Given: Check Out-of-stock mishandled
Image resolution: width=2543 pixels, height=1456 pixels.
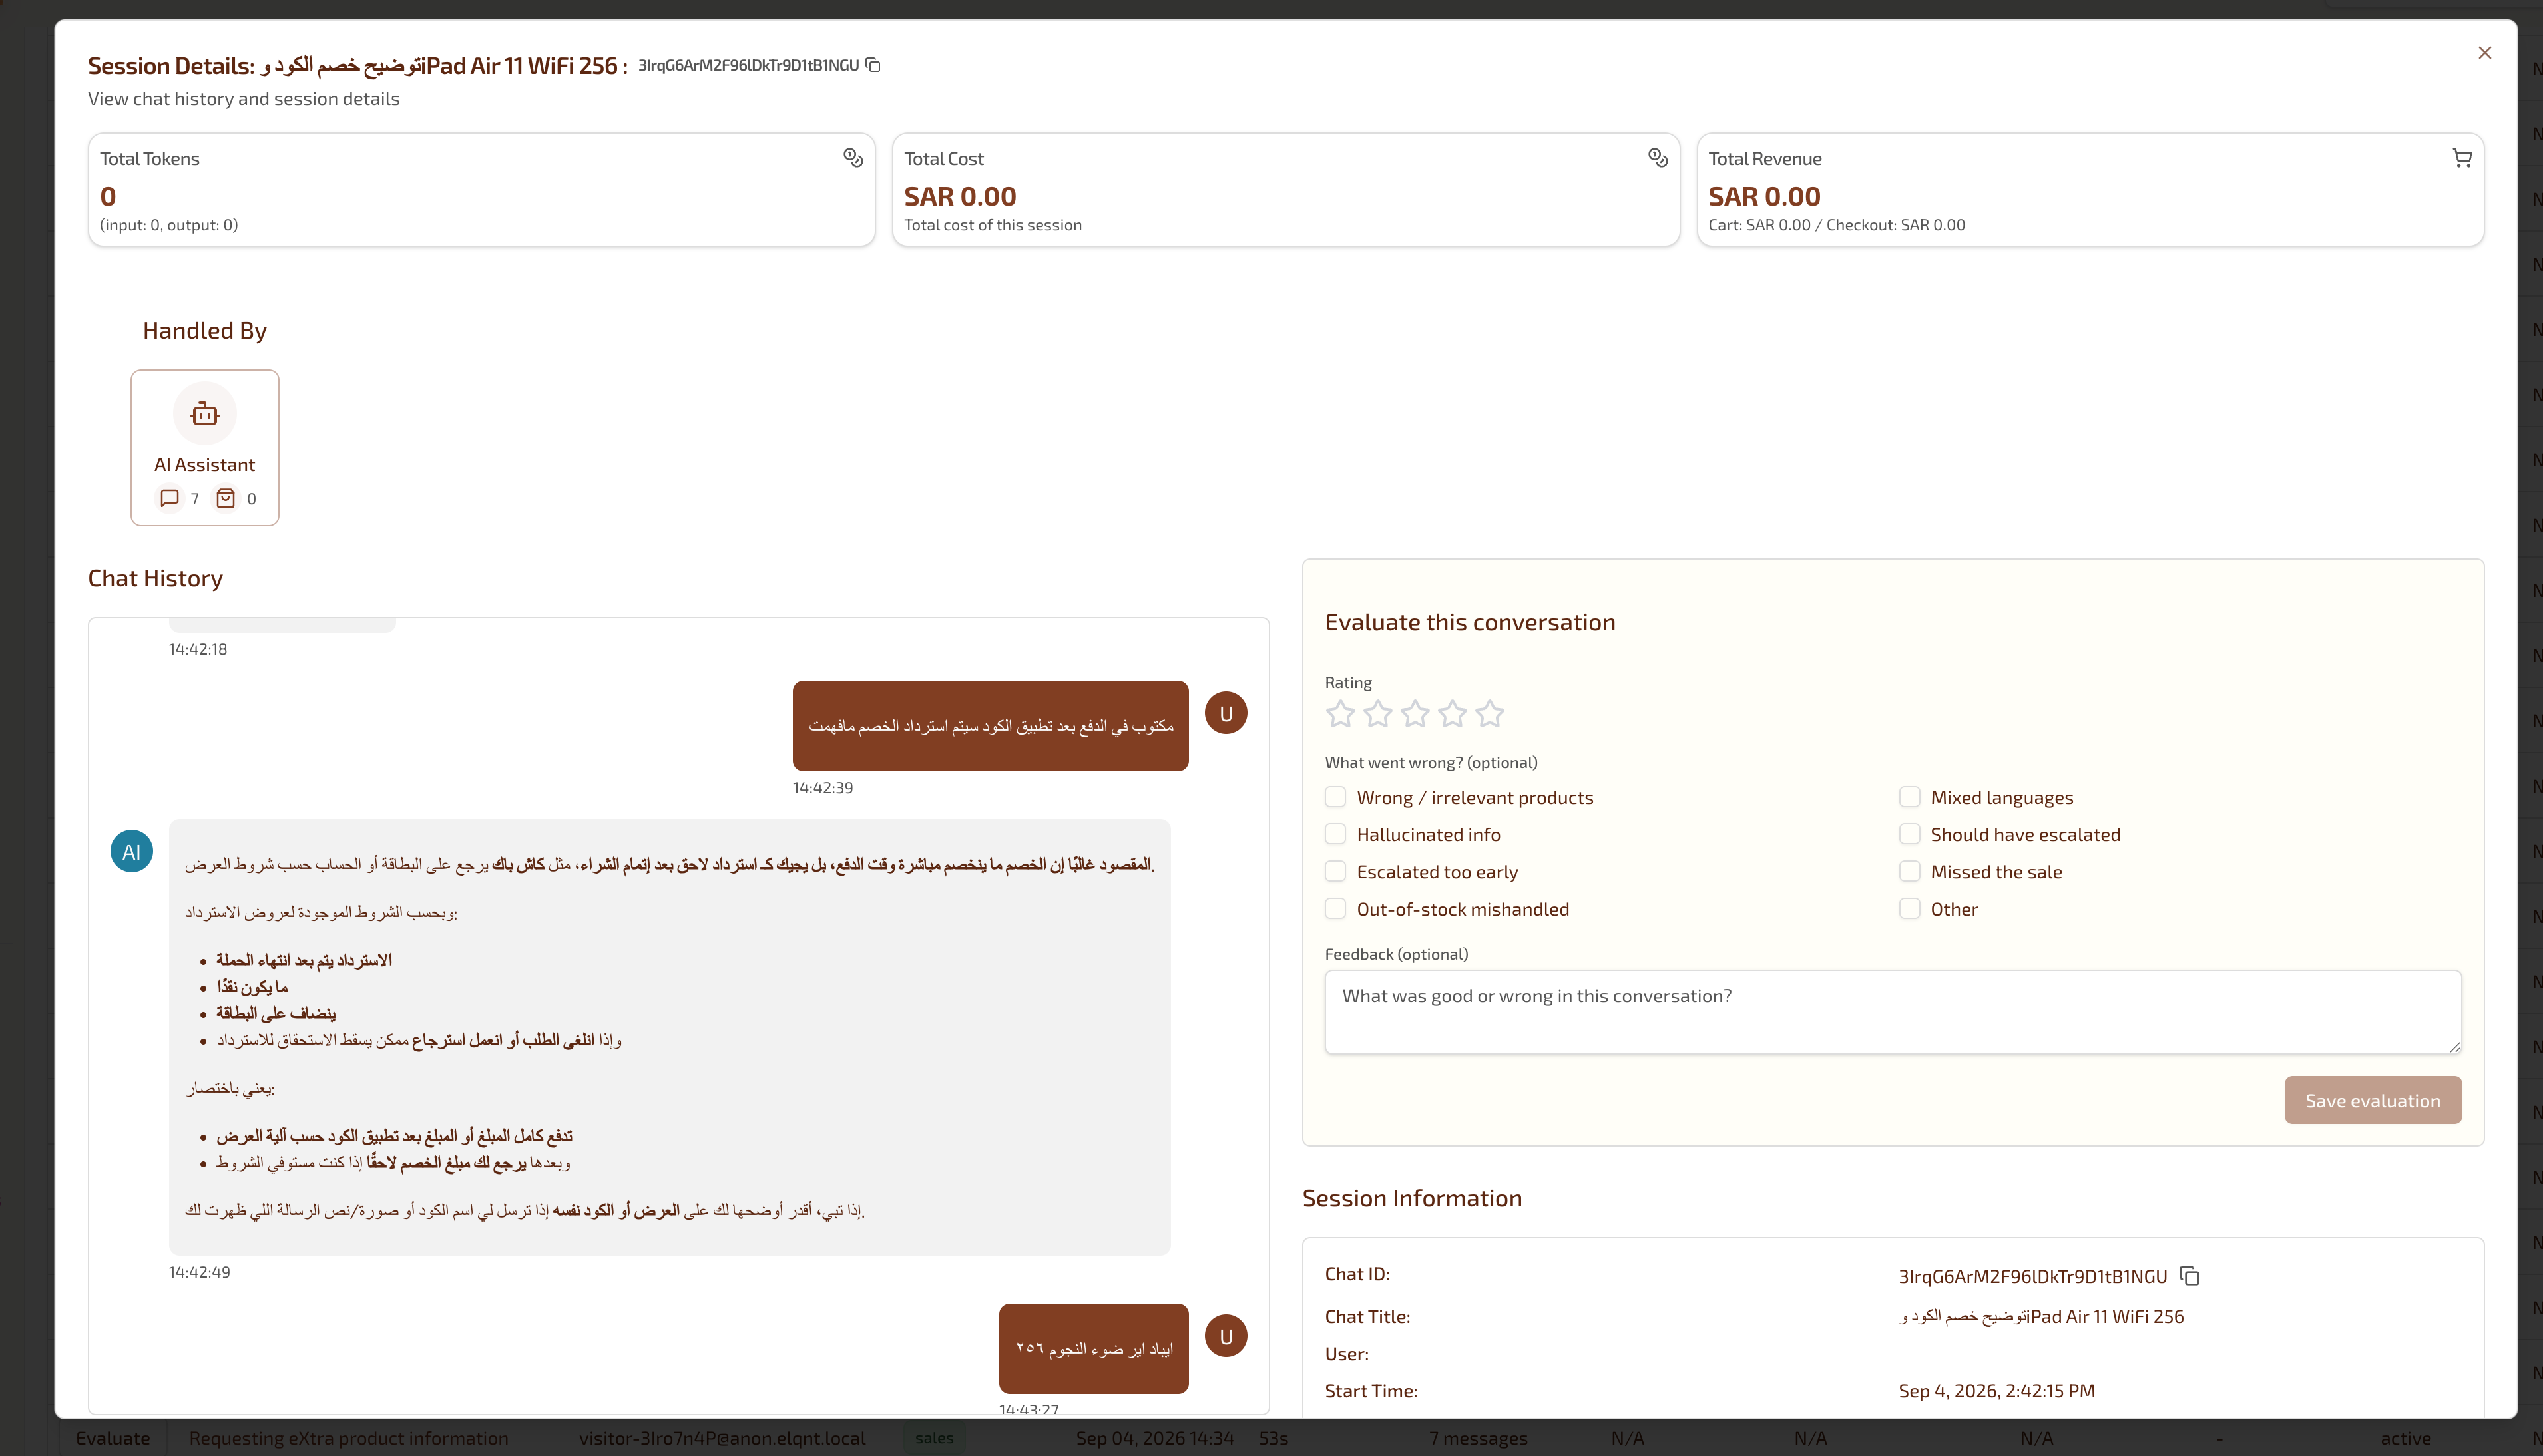Looking at the screenshot, I should pos(1335,908).
